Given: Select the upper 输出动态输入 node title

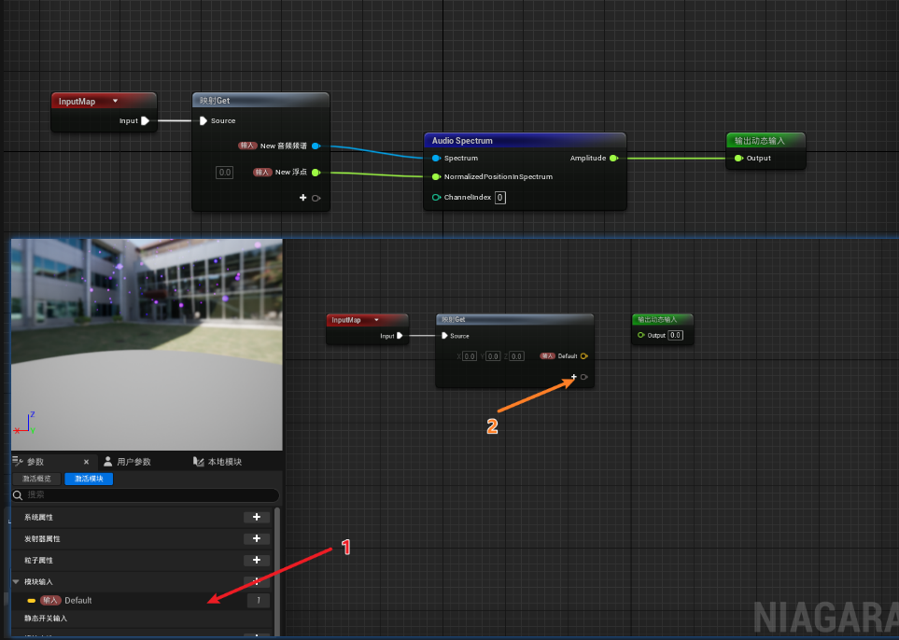Looking at the screenshot, I should pos(760,140).
